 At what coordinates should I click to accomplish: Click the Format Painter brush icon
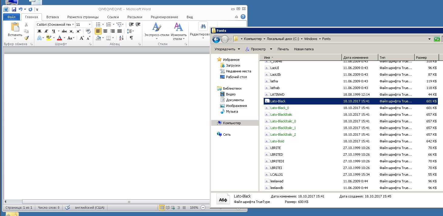tap(26, 38)
